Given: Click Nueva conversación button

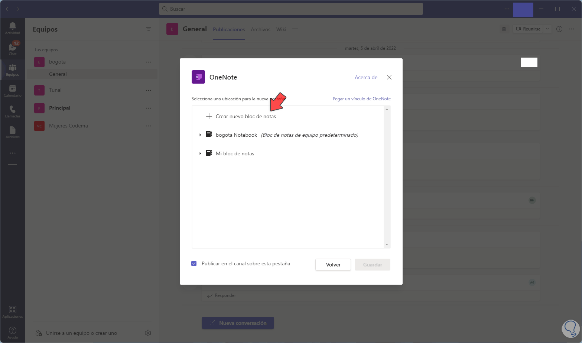Looking at the screenshot, I should pyautogui.click(x=238, y=323).
